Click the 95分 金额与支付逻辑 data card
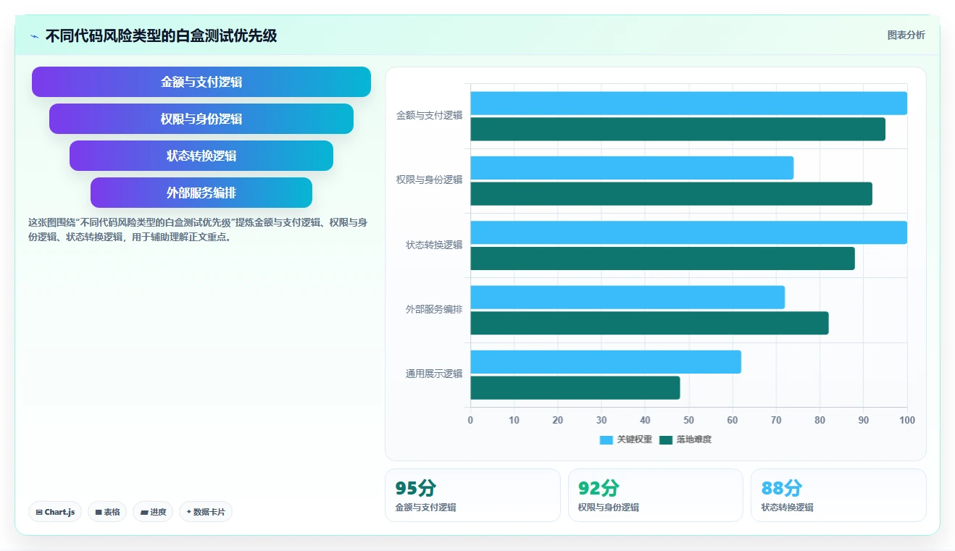This screenshot has height=551, width=955. click(472, 495)
